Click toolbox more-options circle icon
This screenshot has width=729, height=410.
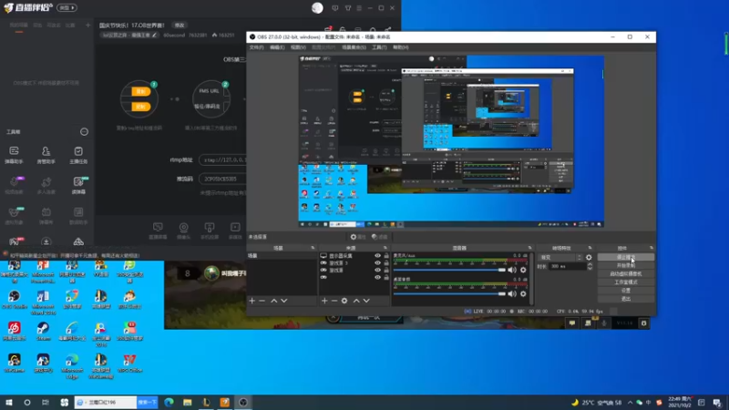(84, 131)
